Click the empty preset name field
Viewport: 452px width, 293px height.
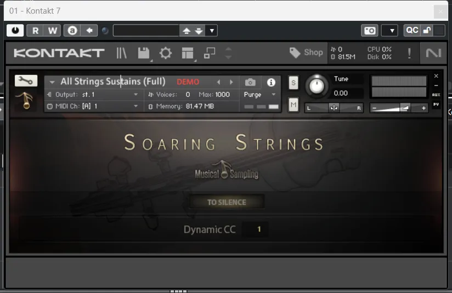tap(146, 31)
